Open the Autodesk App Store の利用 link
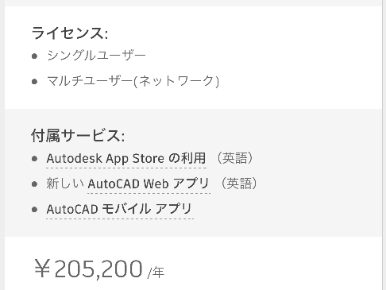Viewport: 386px width, 290px height. [126, 159]
